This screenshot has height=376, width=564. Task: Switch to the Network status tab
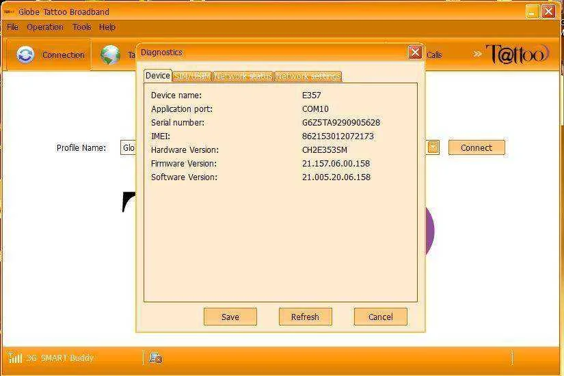pos(243,76)
